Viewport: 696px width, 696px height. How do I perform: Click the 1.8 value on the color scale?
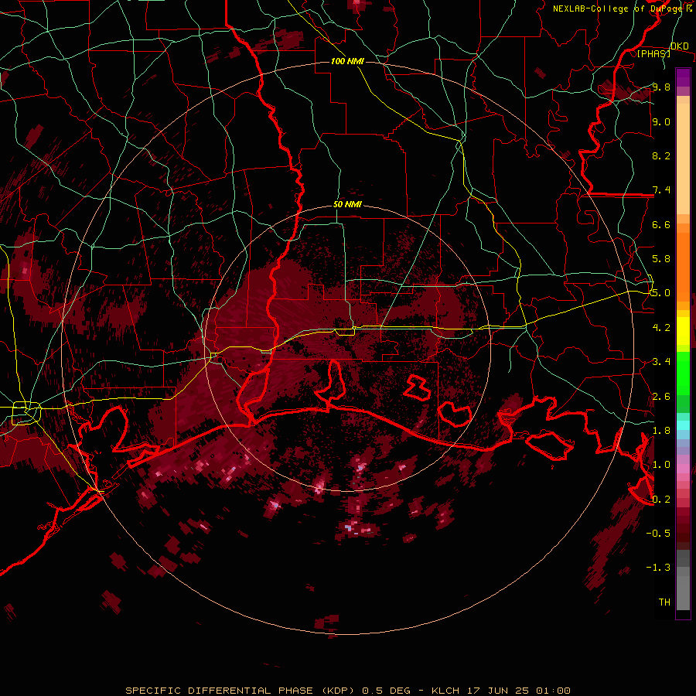[x=661, y=431]
